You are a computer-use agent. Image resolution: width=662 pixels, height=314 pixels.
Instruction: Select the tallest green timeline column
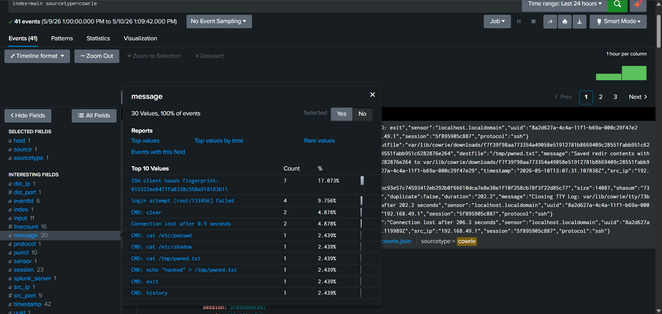(x=634, y=73)
